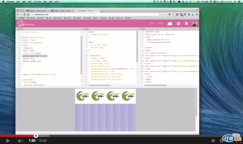Open the Notification Center icon
This screenshot has width=243, height=144.
pos(239,2)
